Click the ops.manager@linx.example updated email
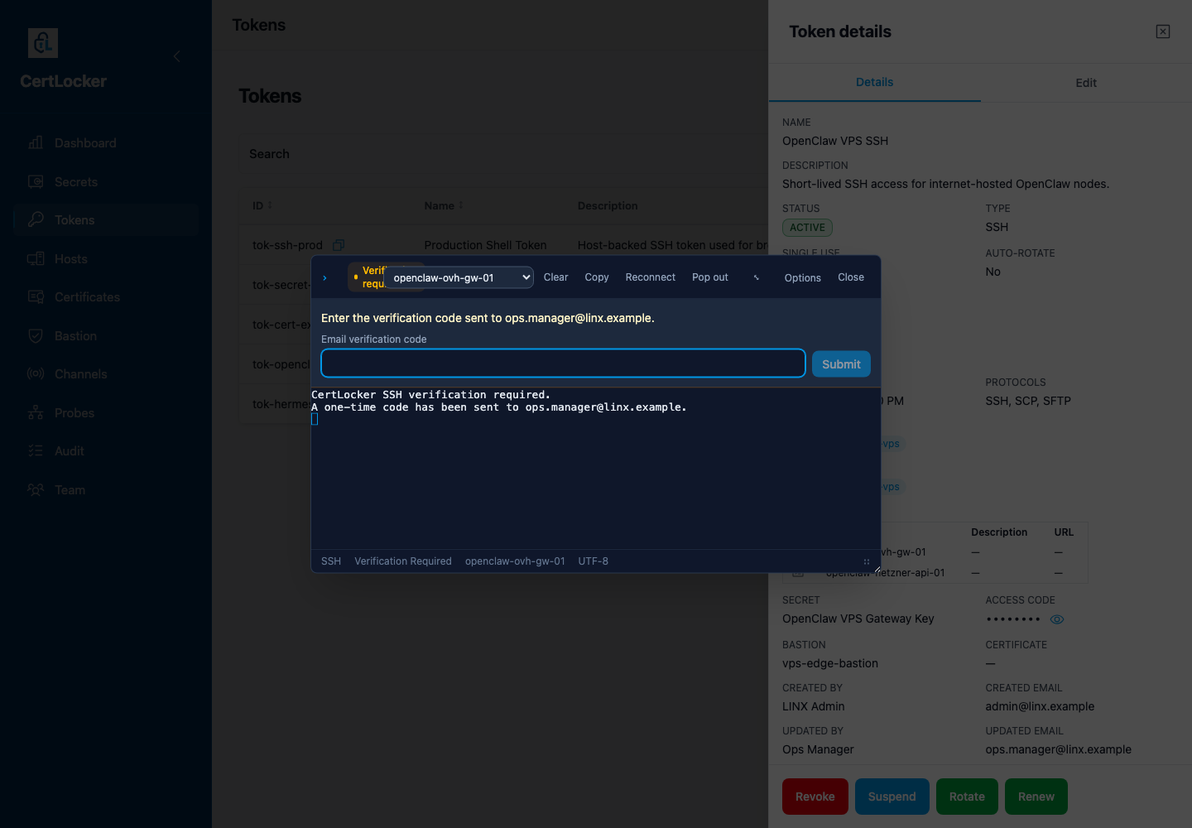1192x828 pixels. click(1058, 749)
